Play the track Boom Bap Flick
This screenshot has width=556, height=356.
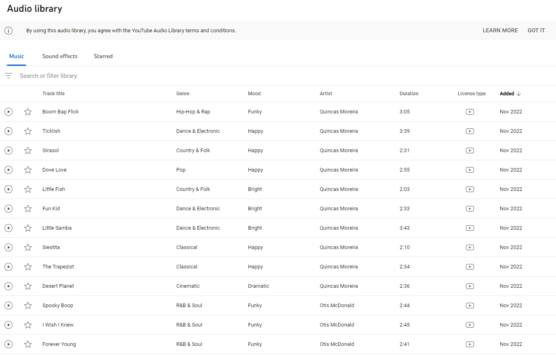tap(8, 111)
